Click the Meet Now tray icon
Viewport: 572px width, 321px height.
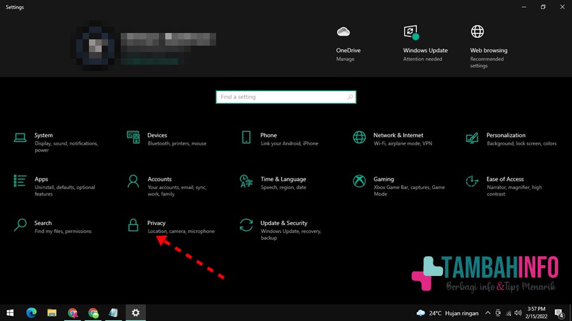pyautogui.click(x=498, y=313)
